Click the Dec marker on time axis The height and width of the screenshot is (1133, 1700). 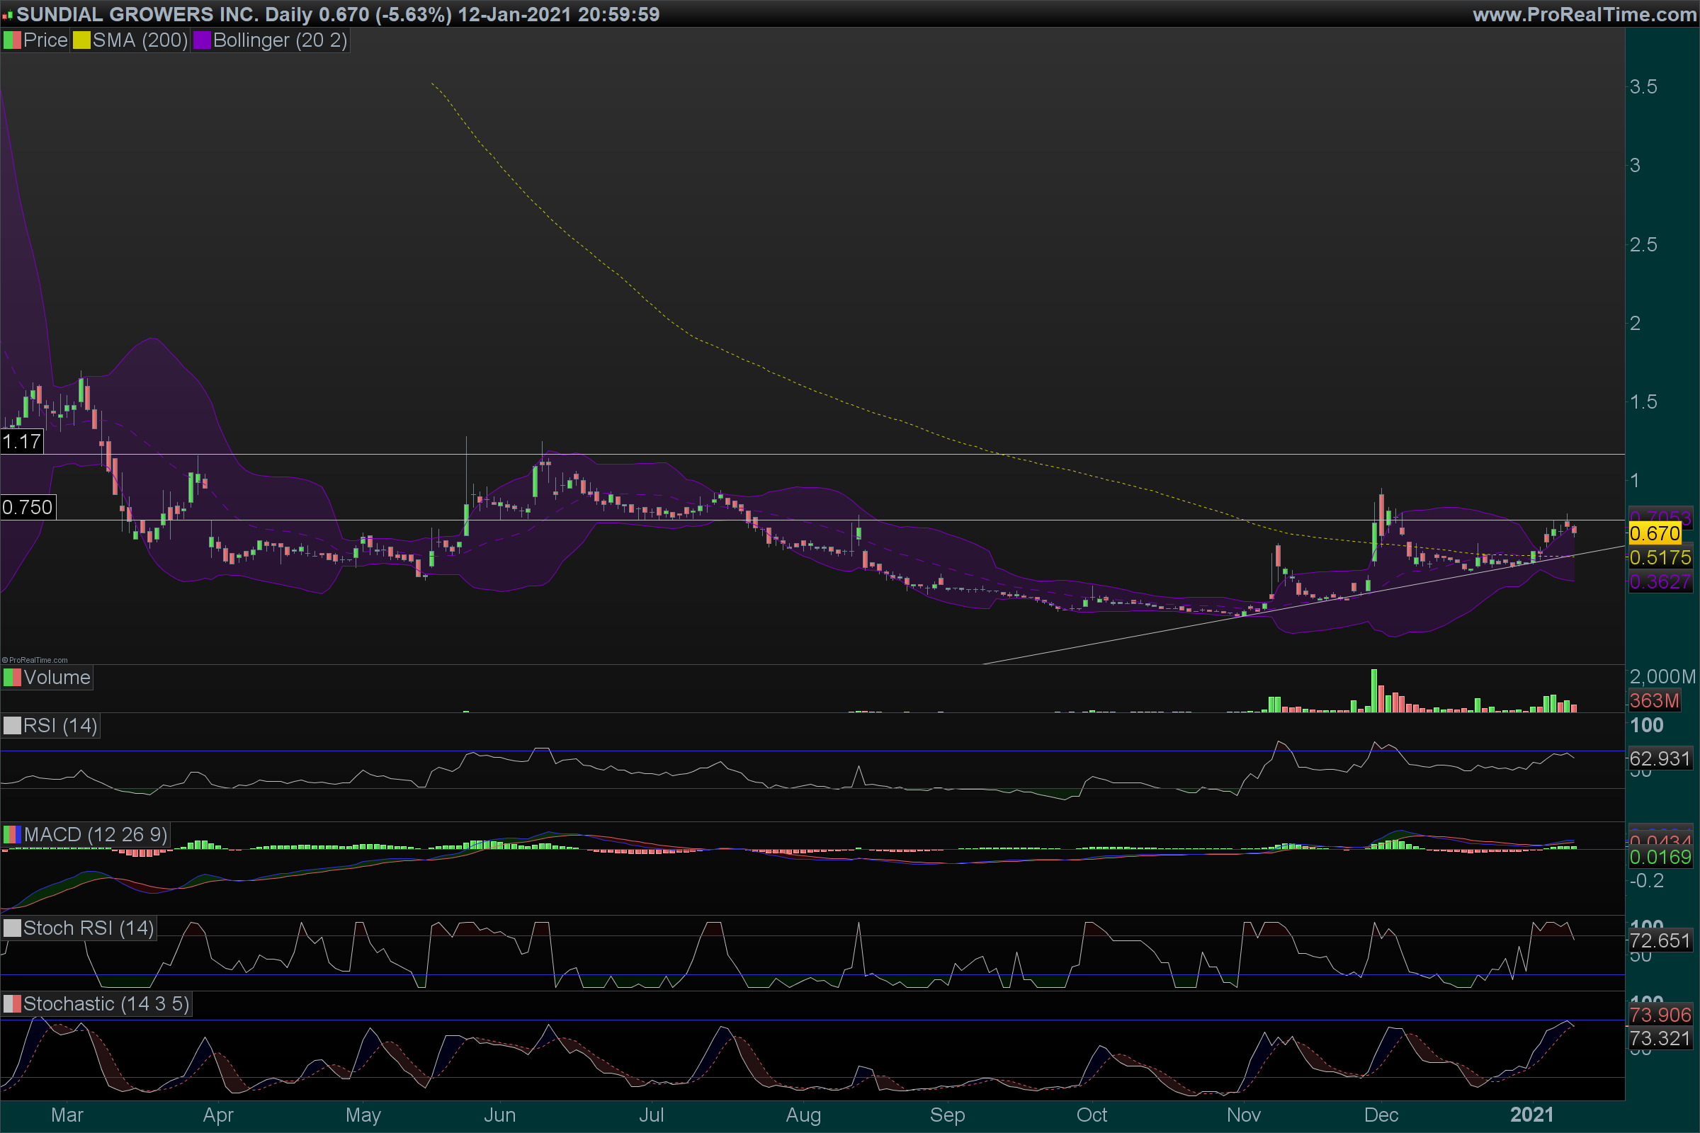[x=1381, y=1115]
